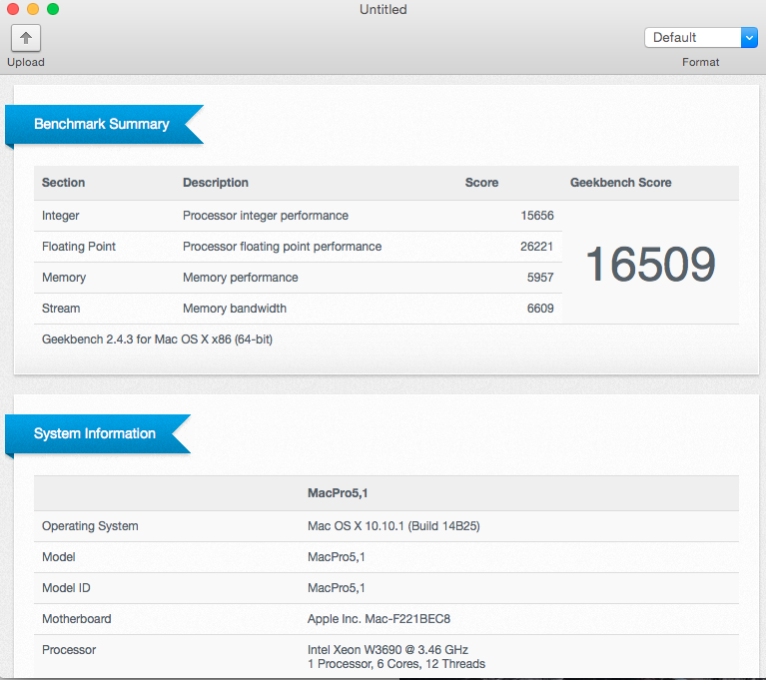
Task: Click the overall score 16509
Action: [x=651, y=265]
